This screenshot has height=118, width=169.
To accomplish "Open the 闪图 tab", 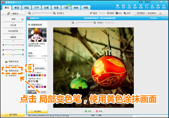I will pyautogui.click(x=66, y=8).
